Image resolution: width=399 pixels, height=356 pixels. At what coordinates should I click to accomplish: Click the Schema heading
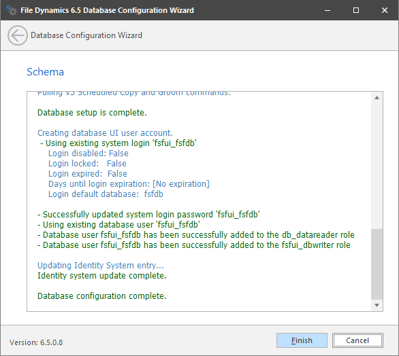(46, 72)
